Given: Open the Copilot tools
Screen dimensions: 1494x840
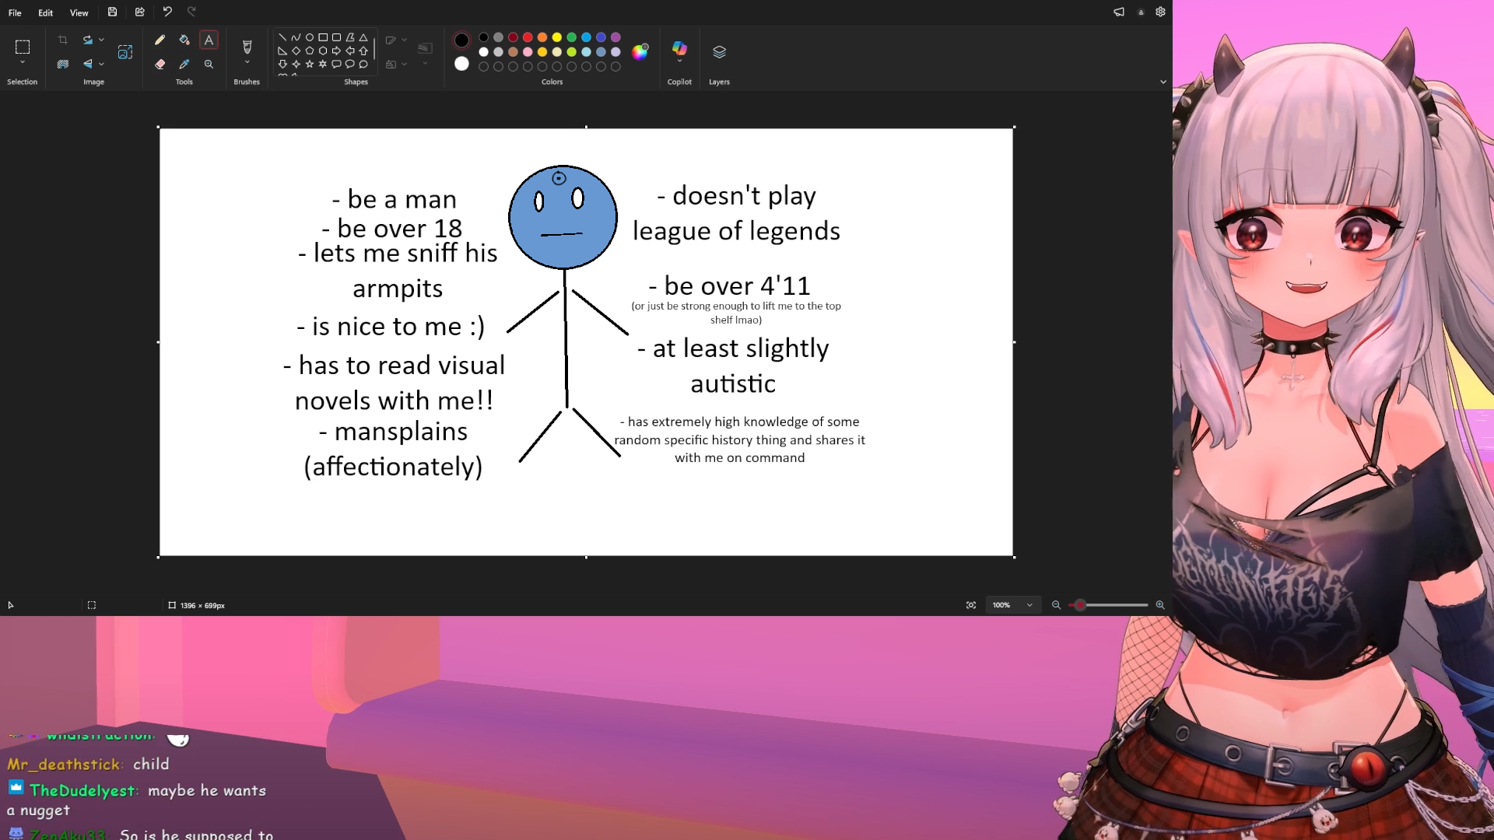Looking at the screenshot, I should point(679,51).
